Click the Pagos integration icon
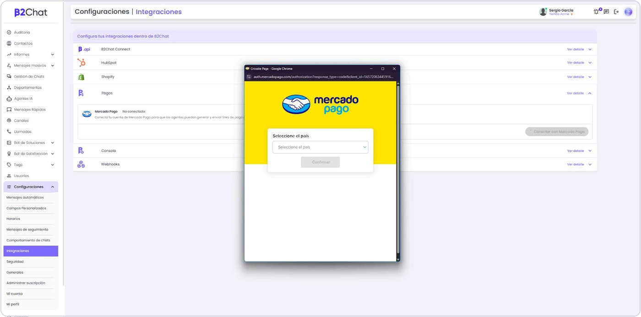This screenshot has height=317, width=641. (x=81, y=93)
